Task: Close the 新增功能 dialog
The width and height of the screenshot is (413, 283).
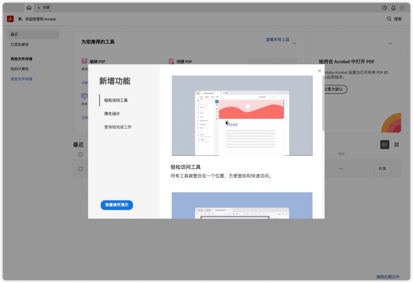Action: pyautogui.click(x=320, y=71)
